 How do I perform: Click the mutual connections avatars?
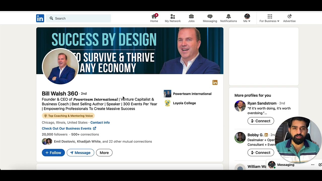(x=47, y=142)
